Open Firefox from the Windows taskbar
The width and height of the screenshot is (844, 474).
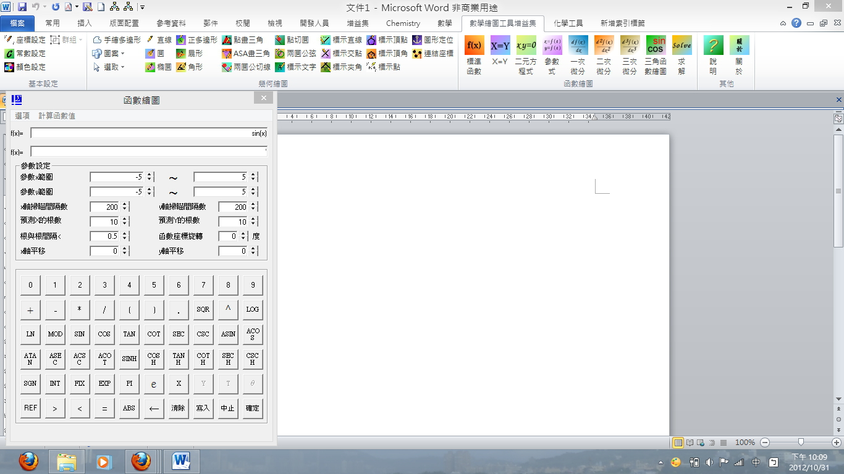[x=28, y=461]
